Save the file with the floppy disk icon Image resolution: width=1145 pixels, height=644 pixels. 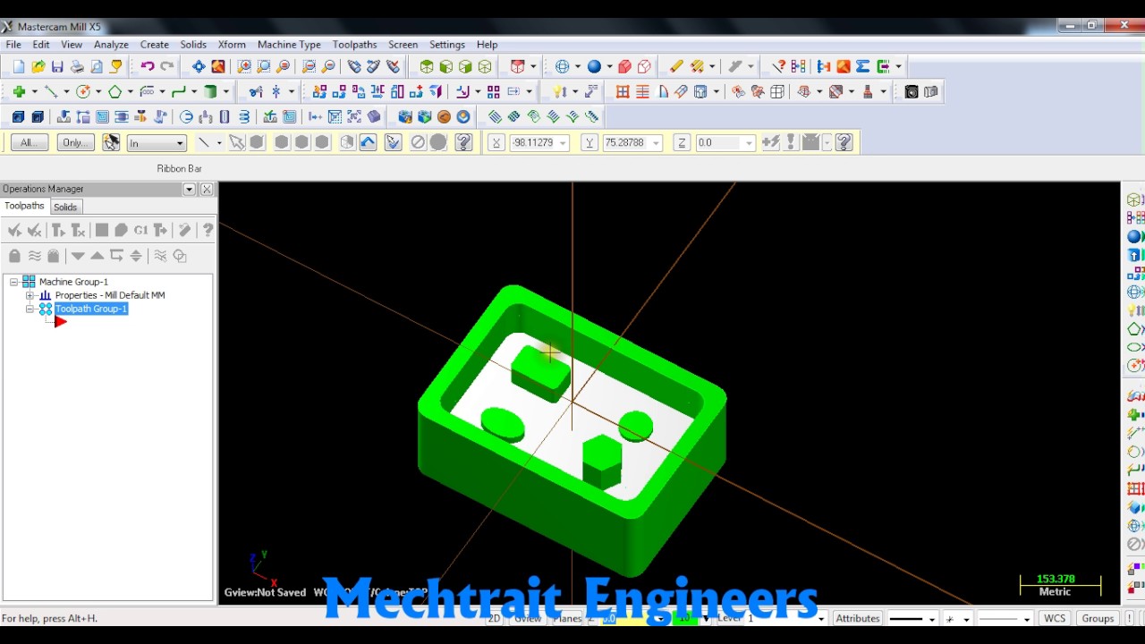point(58,66)
